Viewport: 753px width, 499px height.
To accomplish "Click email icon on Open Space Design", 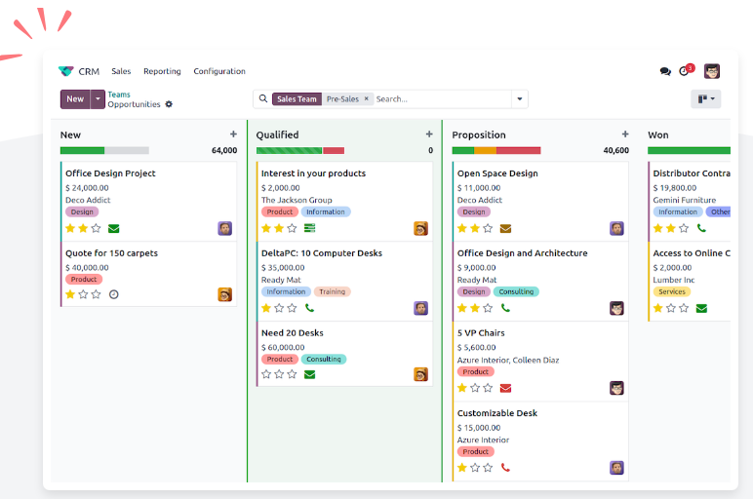I will point(505,228).
